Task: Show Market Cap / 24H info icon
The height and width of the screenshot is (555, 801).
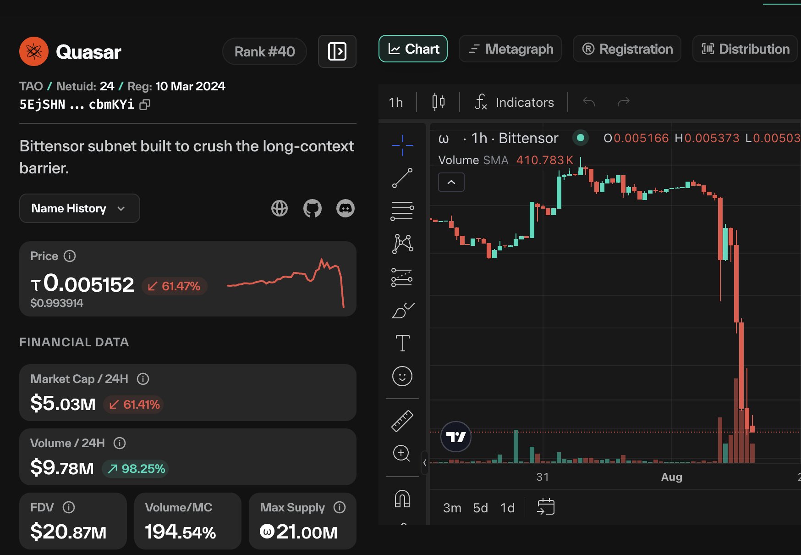Action: click(143, 379)
